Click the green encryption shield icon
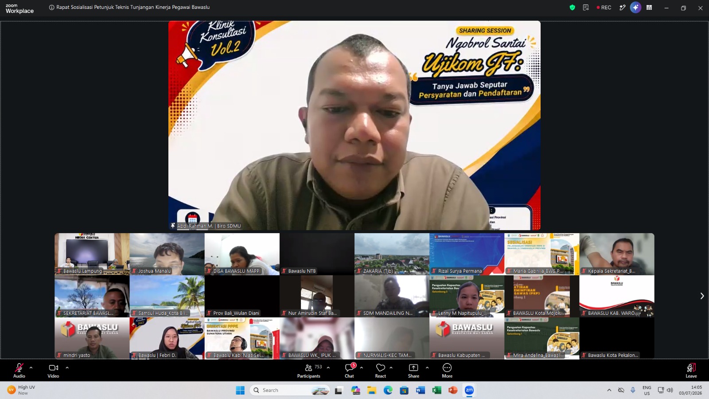This screenshot has height=399, width=709. 573,8
